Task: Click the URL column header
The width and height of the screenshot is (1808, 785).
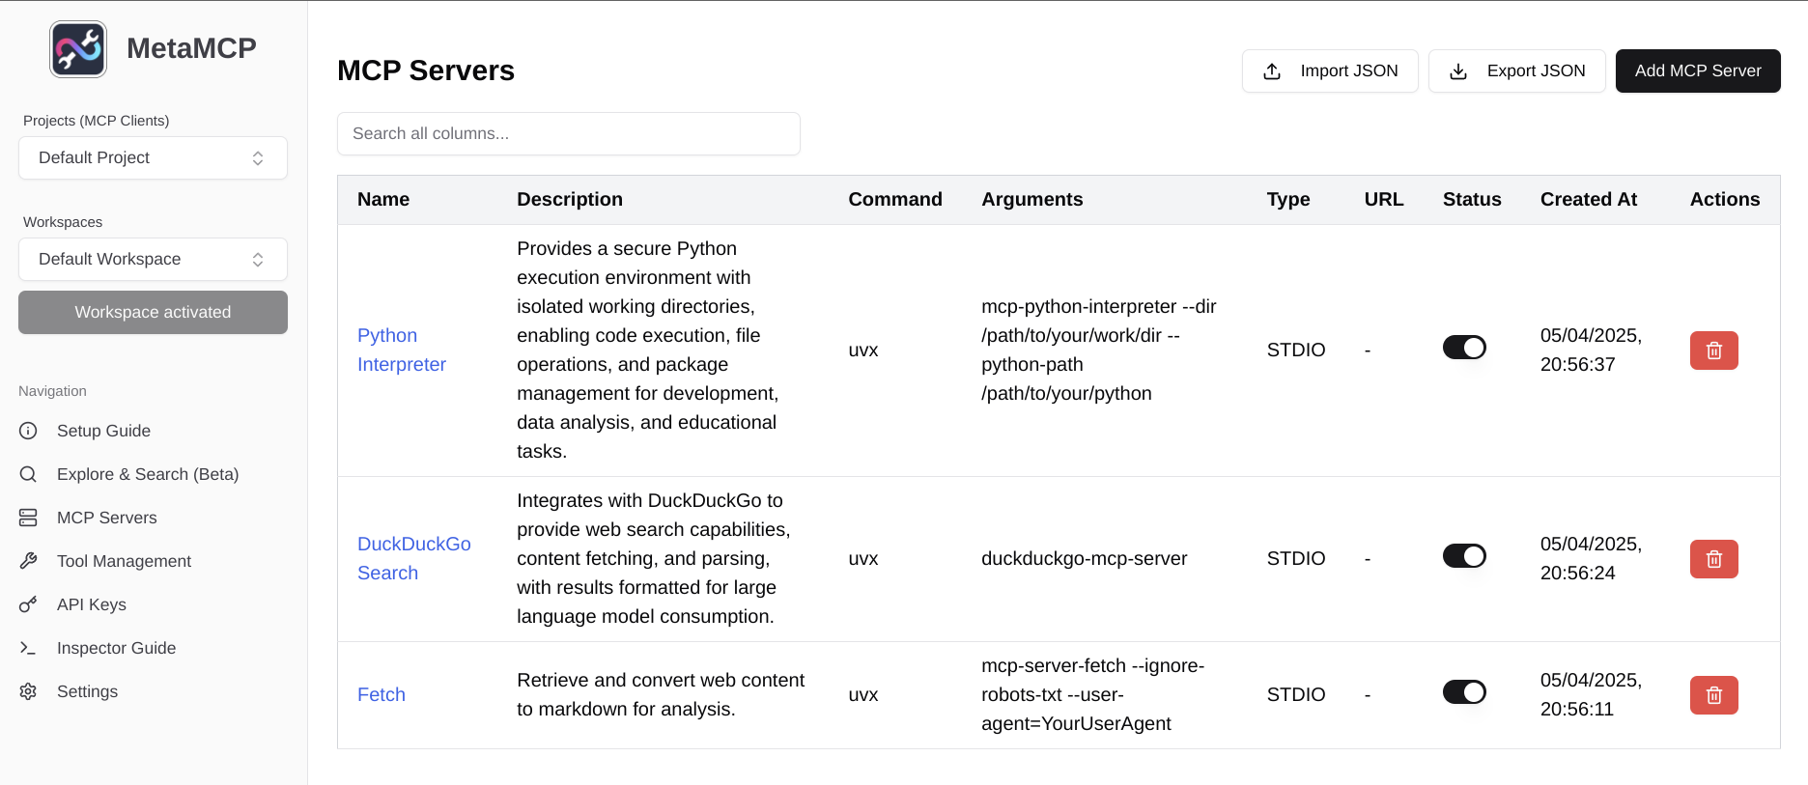Action: [1384, 200]
